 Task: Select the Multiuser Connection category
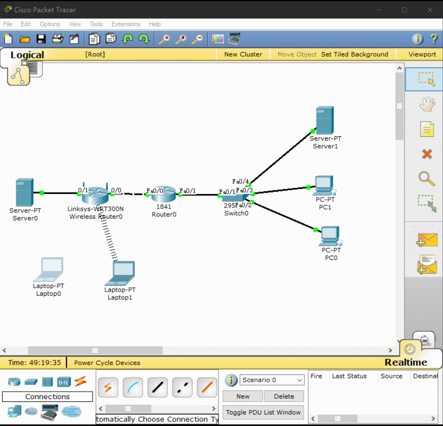click(71, 411)
